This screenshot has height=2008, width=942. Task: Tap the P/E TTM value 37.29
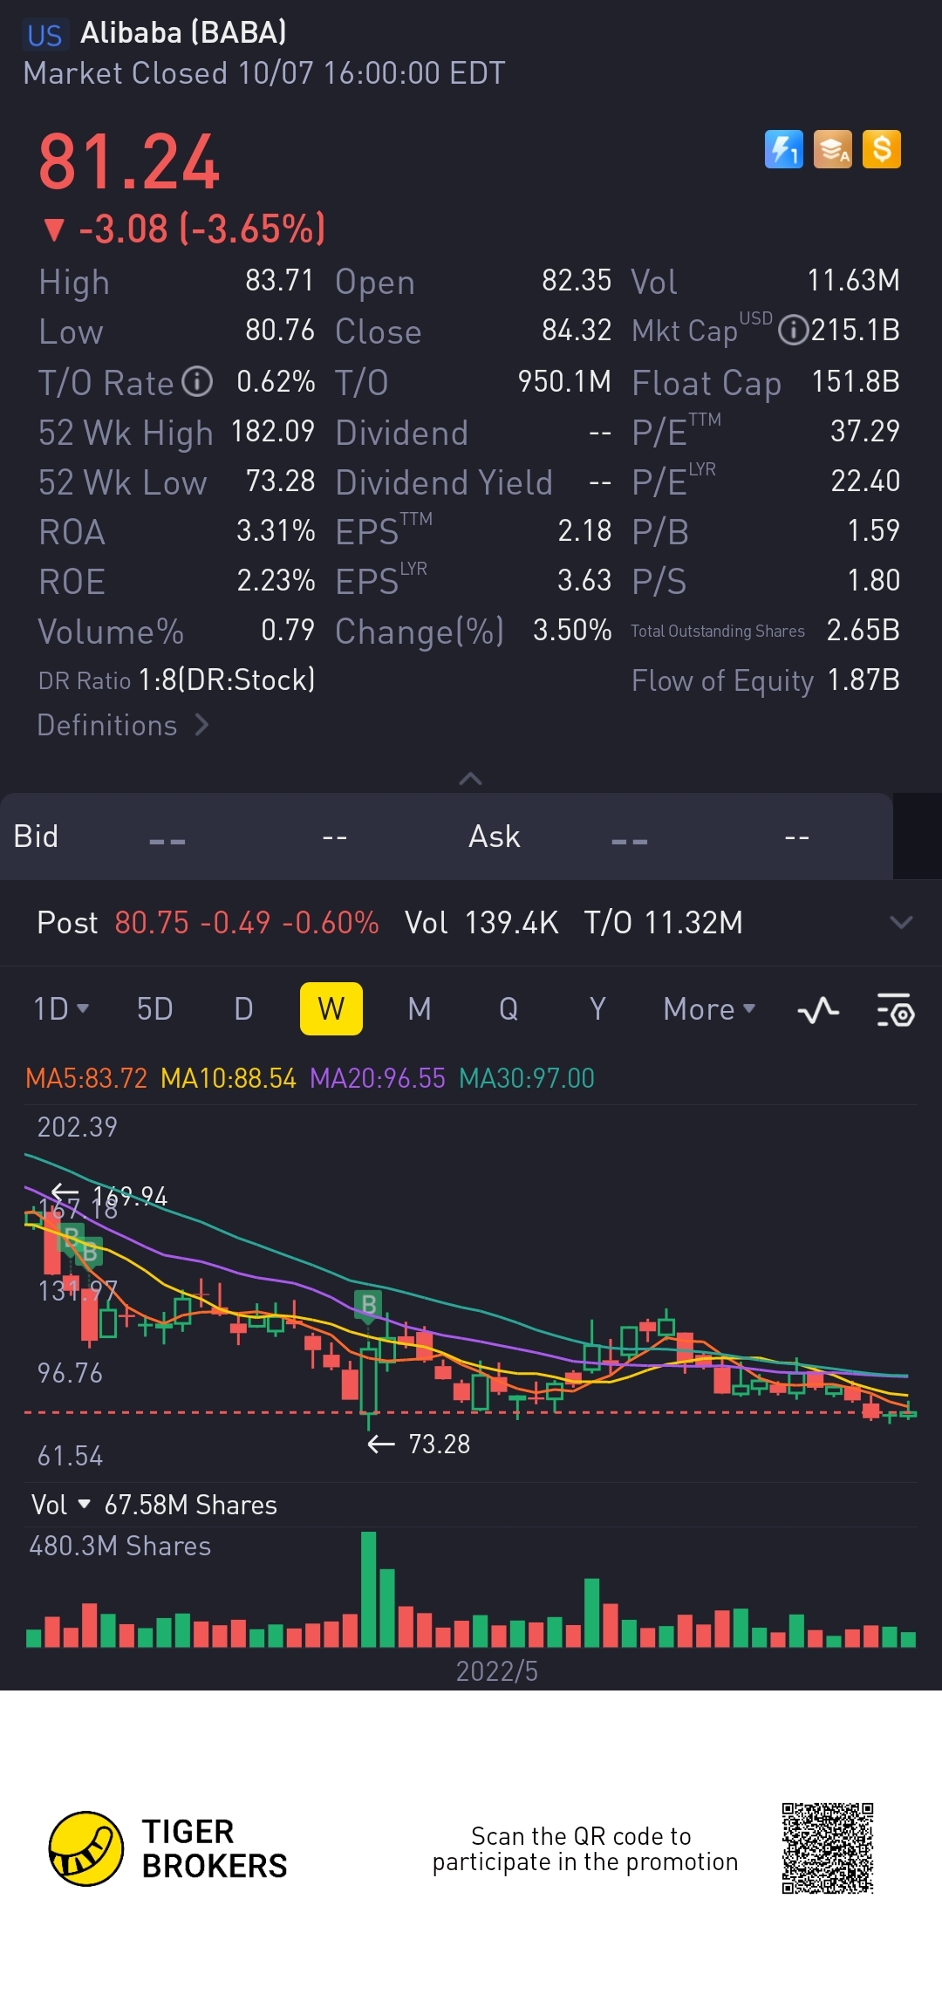[865, 431]
